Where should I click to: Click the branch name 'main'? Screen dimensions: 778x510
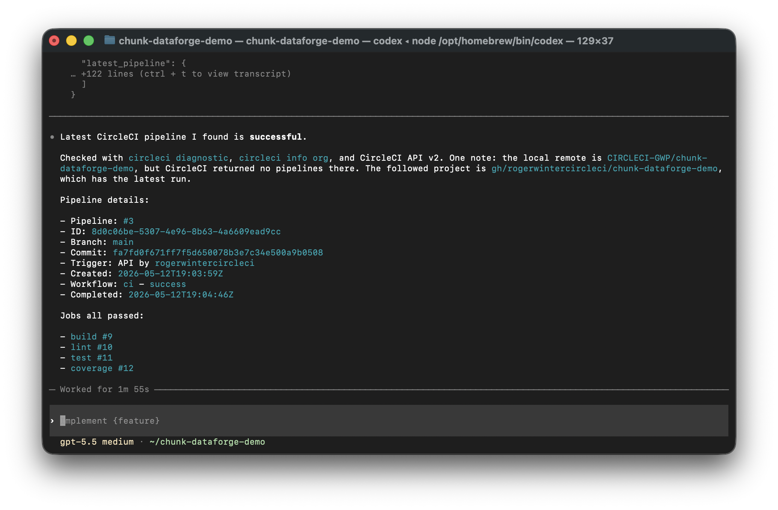123,242
